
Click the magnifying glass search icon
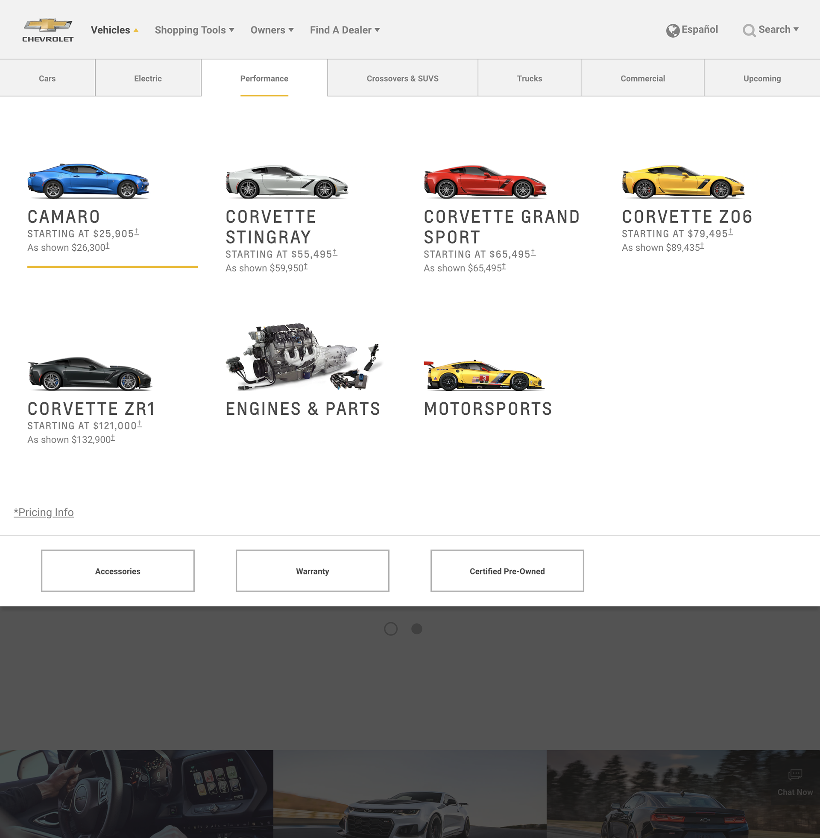pyautogui.click(x=749, y=31)
